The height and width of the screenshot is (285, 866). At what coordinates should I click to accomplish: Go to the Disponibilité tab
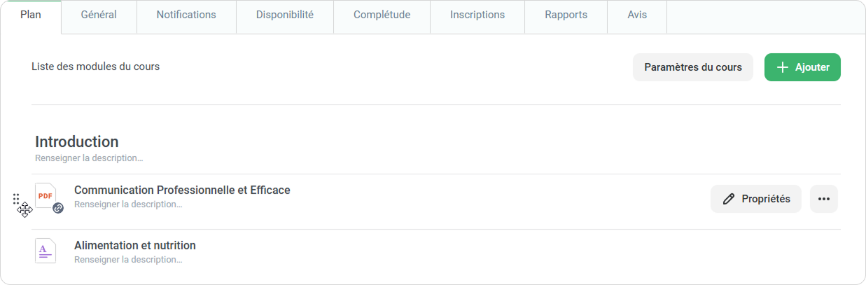(285, 15)
